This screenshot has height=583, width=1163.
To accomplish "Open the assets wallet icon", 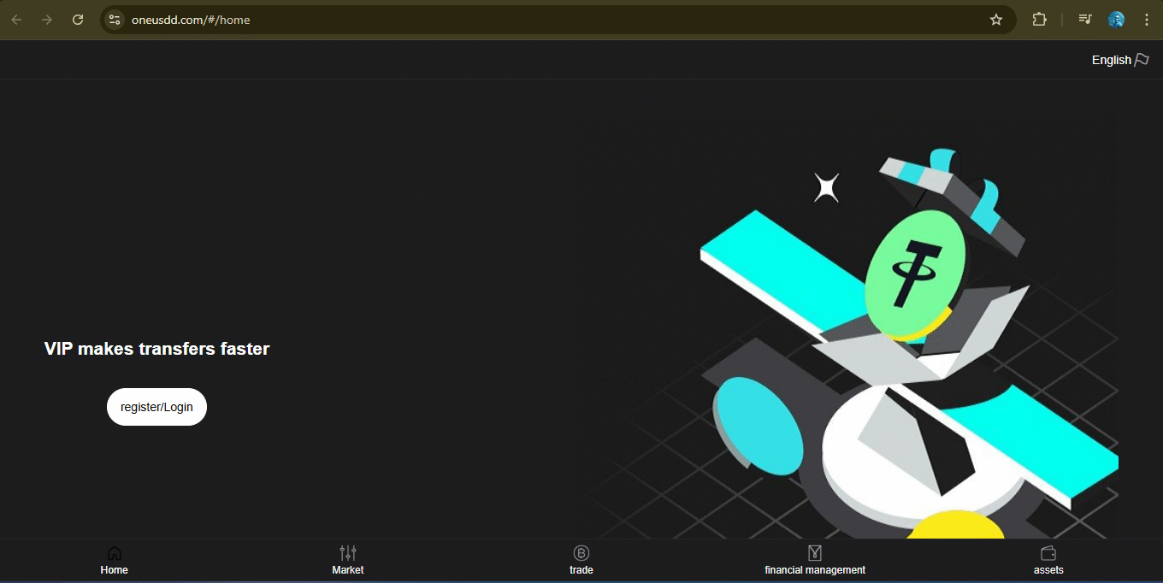I will tap(1048, 553).
